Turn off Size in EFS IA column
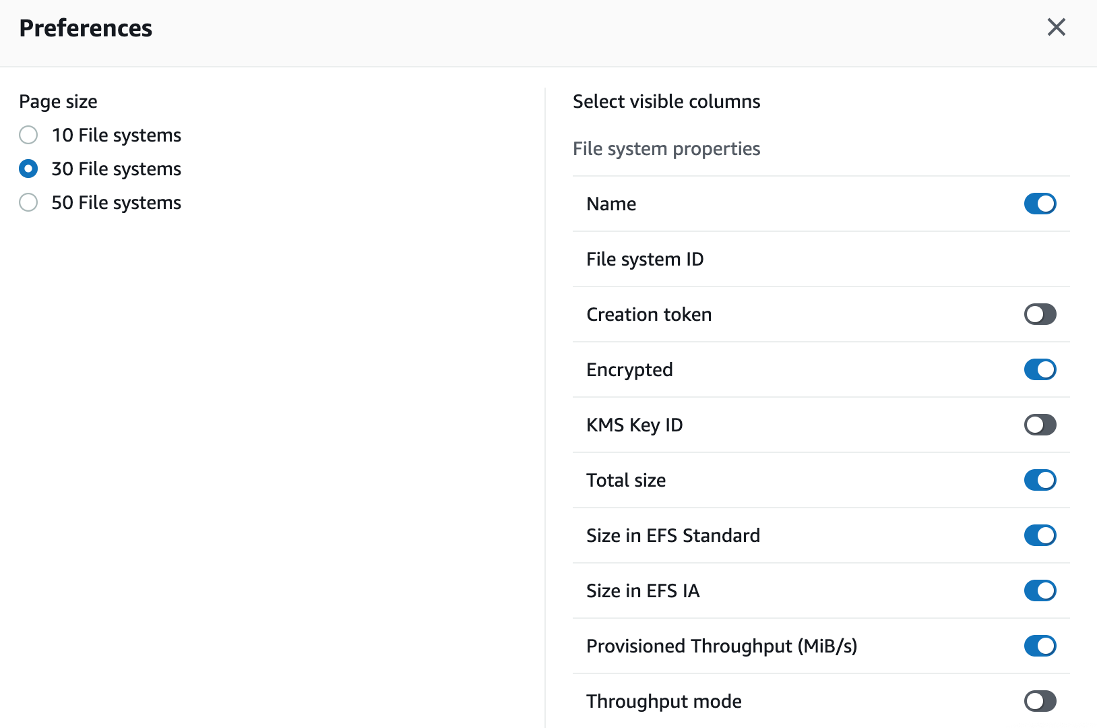The height and width of the screenshot is (728, 1097). 1040,590
